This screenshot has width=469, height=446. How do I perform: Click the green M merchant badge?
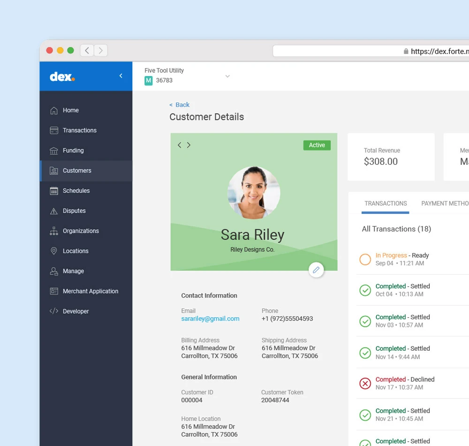coord(148,81)
